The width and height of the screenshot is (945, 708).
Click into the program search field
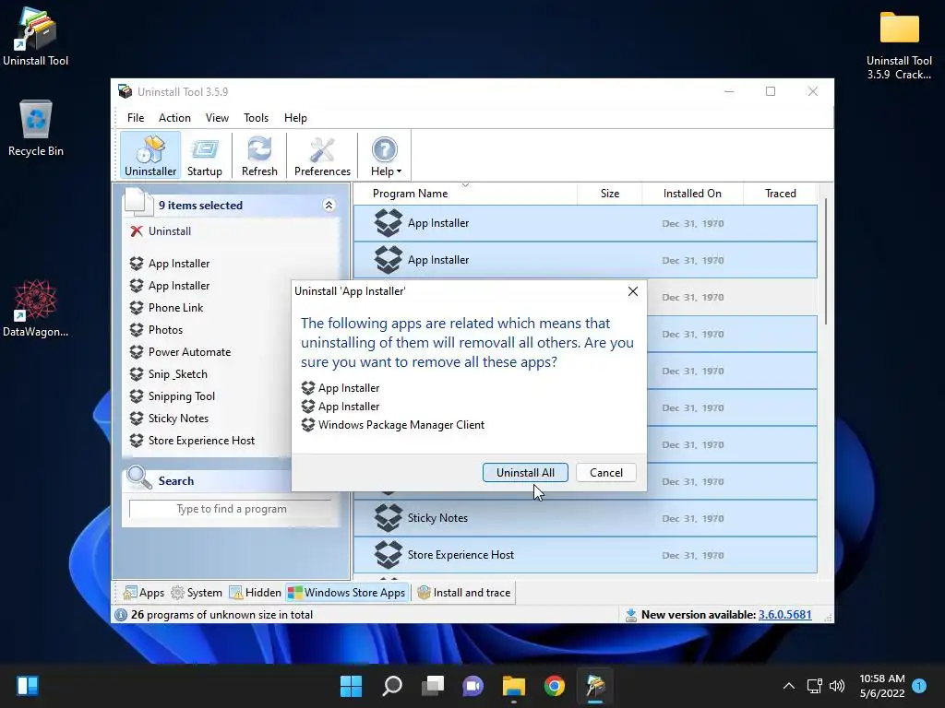coord(231,509)
